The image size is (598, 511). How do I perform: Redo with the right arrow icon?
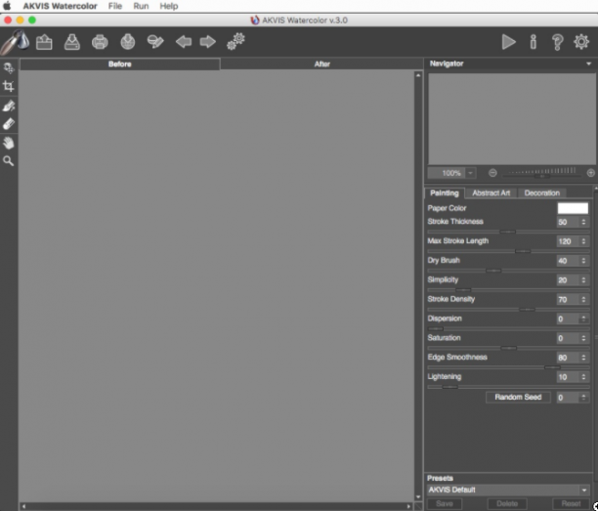pyautogui.click(x=208, y=42)
